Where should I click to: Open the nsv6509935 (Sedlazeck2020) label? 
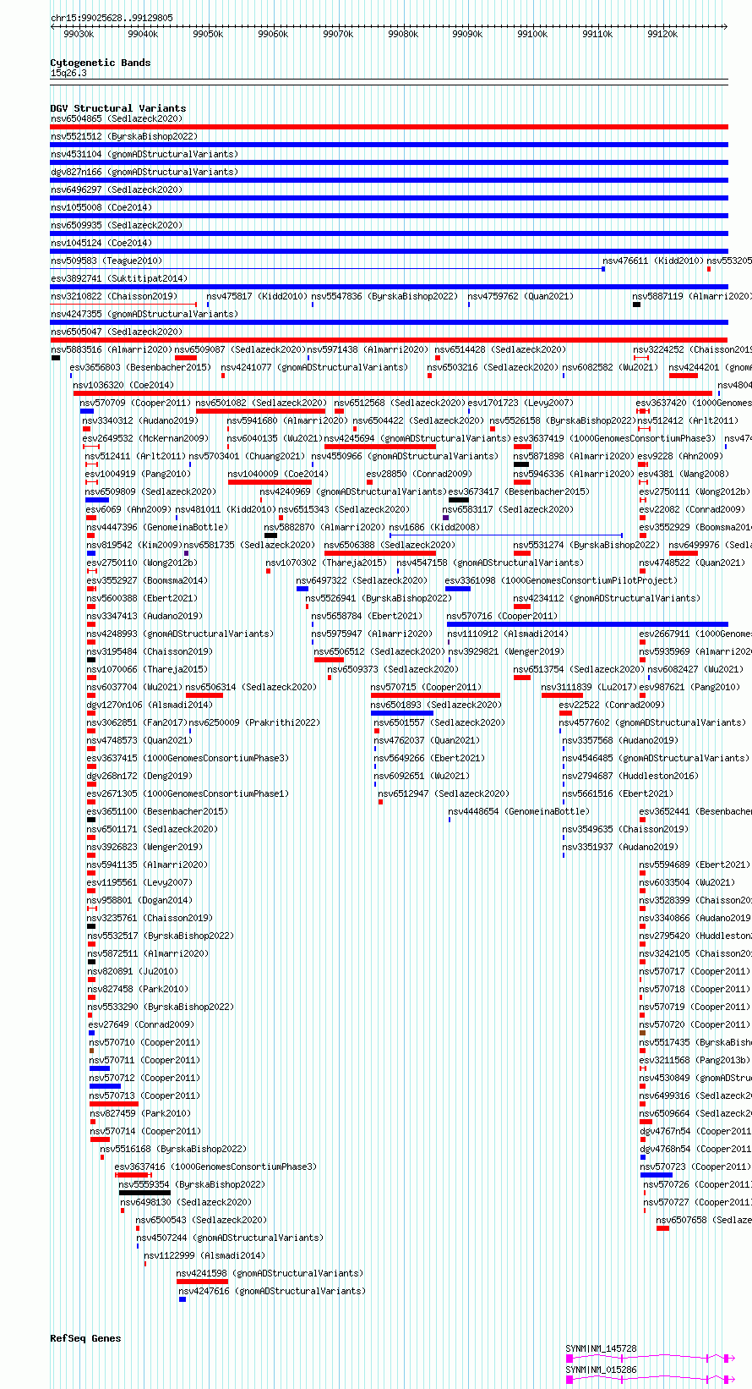(x=116, y=225)
